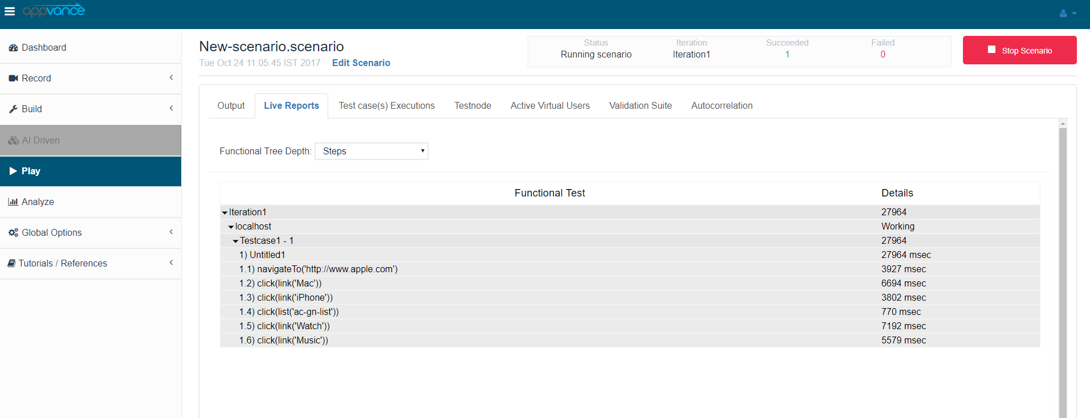Screen dimensions: 1090x418
Task: Collapse the Iteration1 tree node
Action: coord(224,213)
